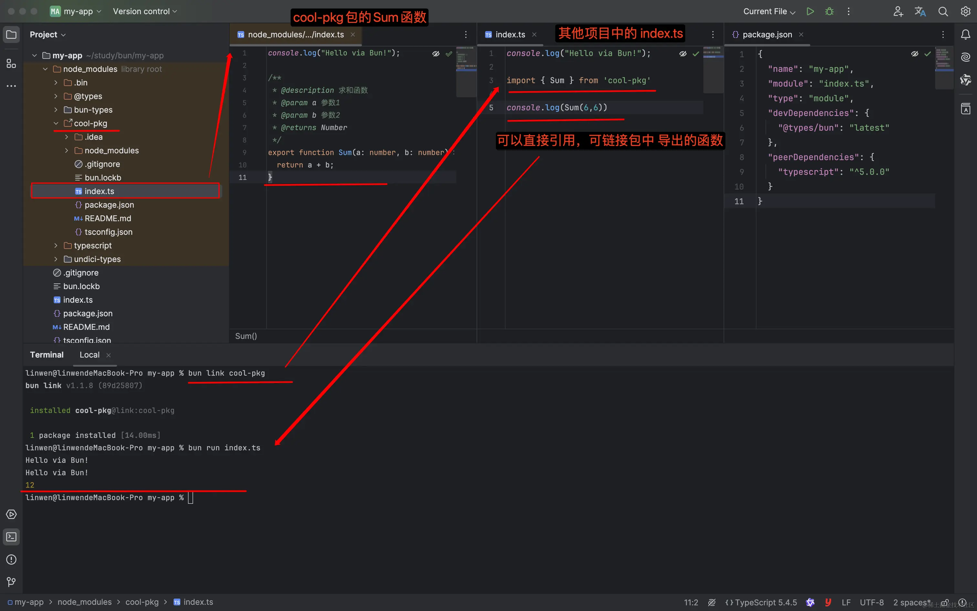Open tab options menu for node_modules index.ts editor
The image size is (977, 611).
tap(466, 34)
